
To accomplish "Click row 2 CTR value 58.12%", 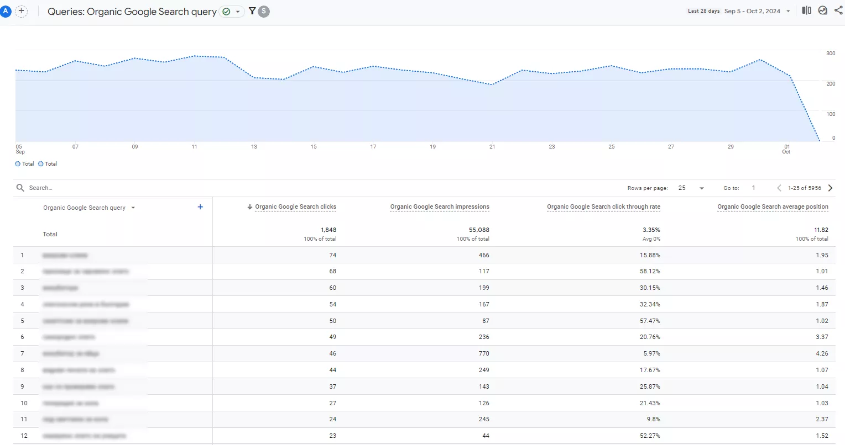I will point(650,271).
